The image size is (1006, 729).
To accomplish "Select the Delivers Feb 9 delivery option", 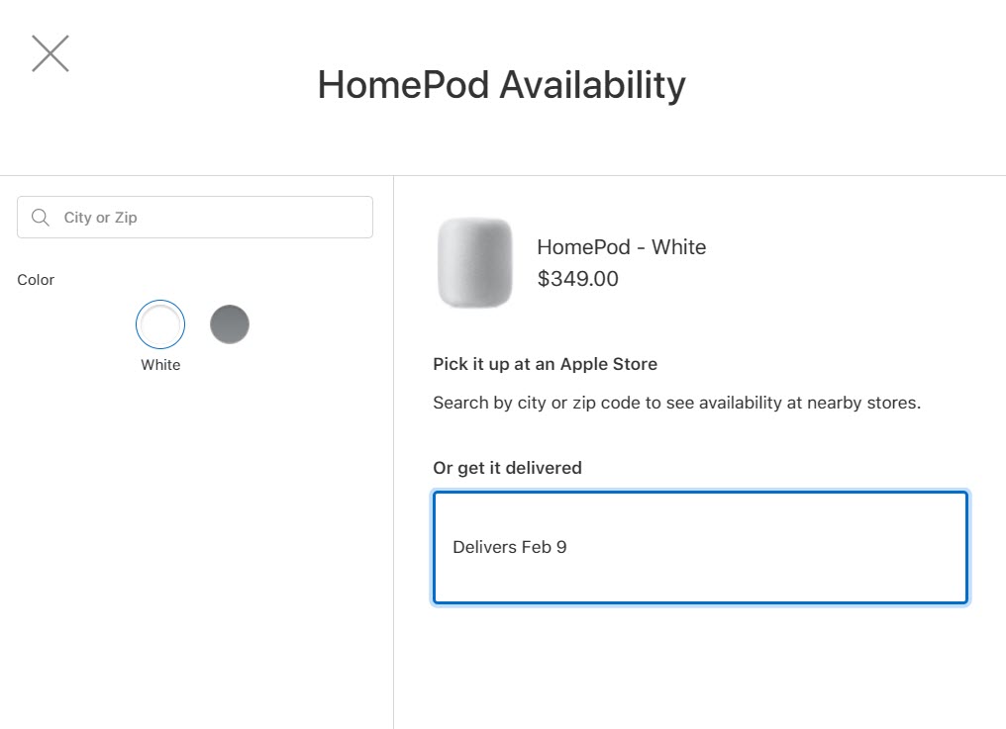I will tap(699, 547).
